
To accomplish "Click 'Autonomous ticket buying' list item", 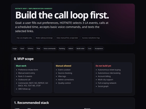I will click(109, 70).
